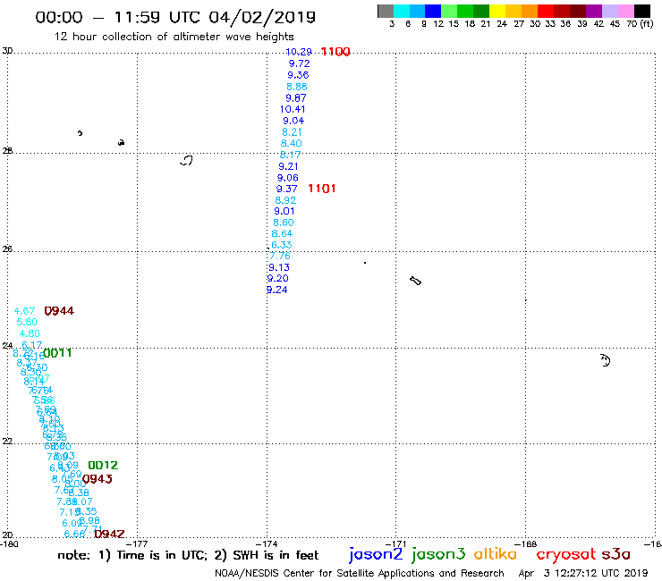Click the -177 longitude axis label

pos(137,543)
